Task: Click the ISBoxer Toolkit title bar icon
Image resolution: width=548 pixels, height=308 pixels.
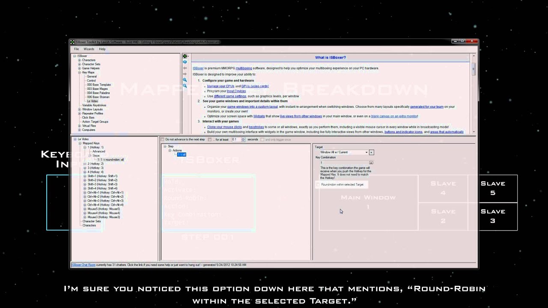Action: point(73,42)
